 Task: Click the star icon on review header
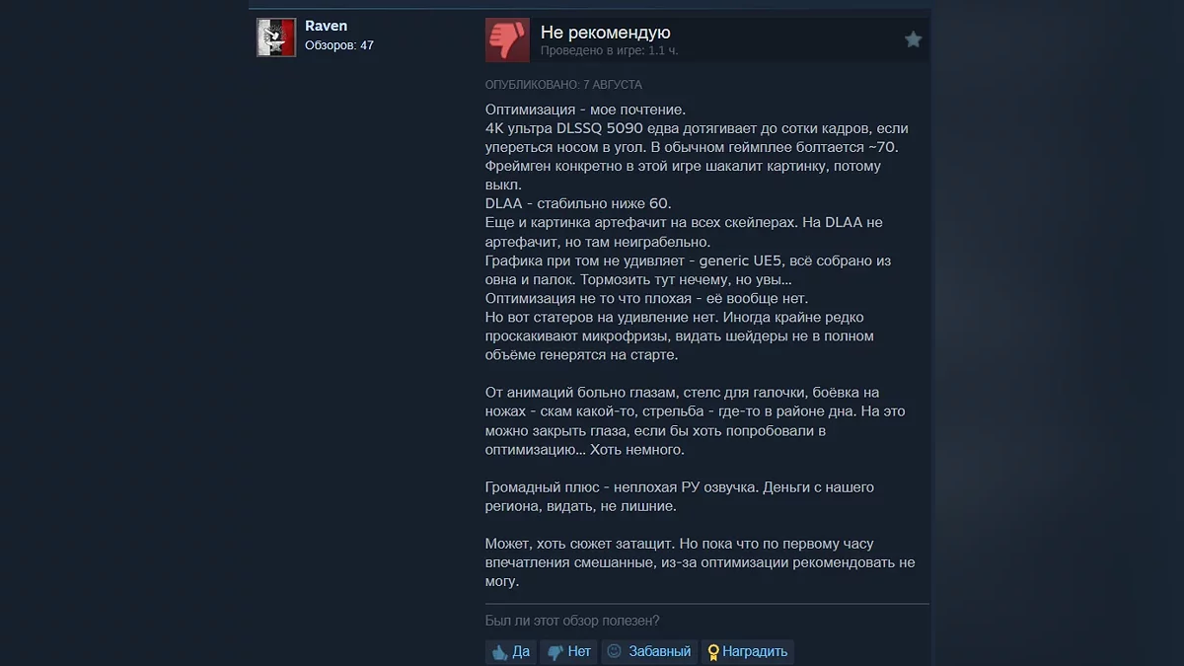click(914, 39)
